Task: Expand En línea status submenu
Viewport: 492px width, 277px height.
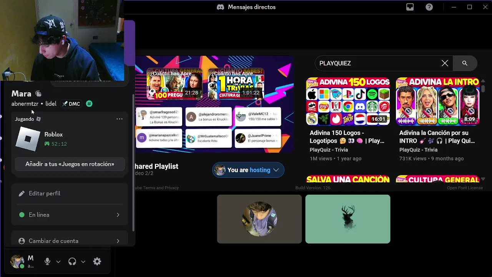Action: tap(70, 215)
